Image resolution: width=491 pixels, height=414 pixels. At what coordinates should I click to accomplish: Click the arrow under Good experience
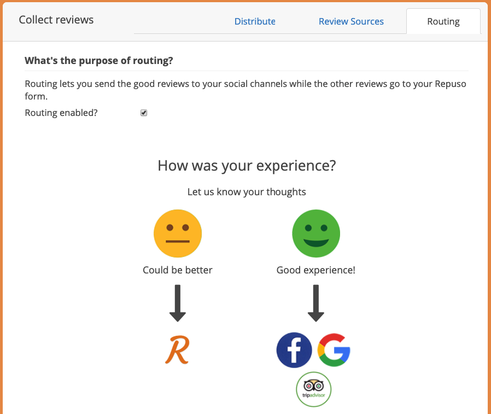pos(316,303)
